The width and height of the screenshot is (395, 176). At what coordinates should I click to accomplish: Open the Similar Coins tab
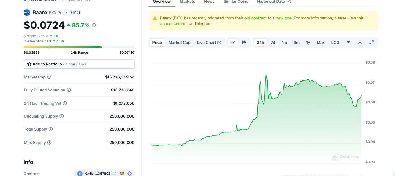click(236, 2)
